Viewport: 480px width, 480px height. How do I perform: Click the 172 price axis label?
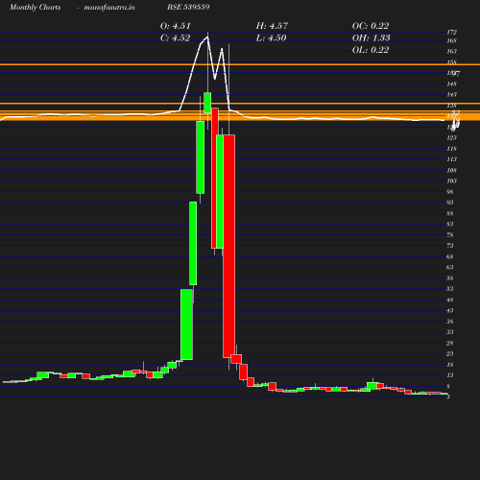pos(452,32)
